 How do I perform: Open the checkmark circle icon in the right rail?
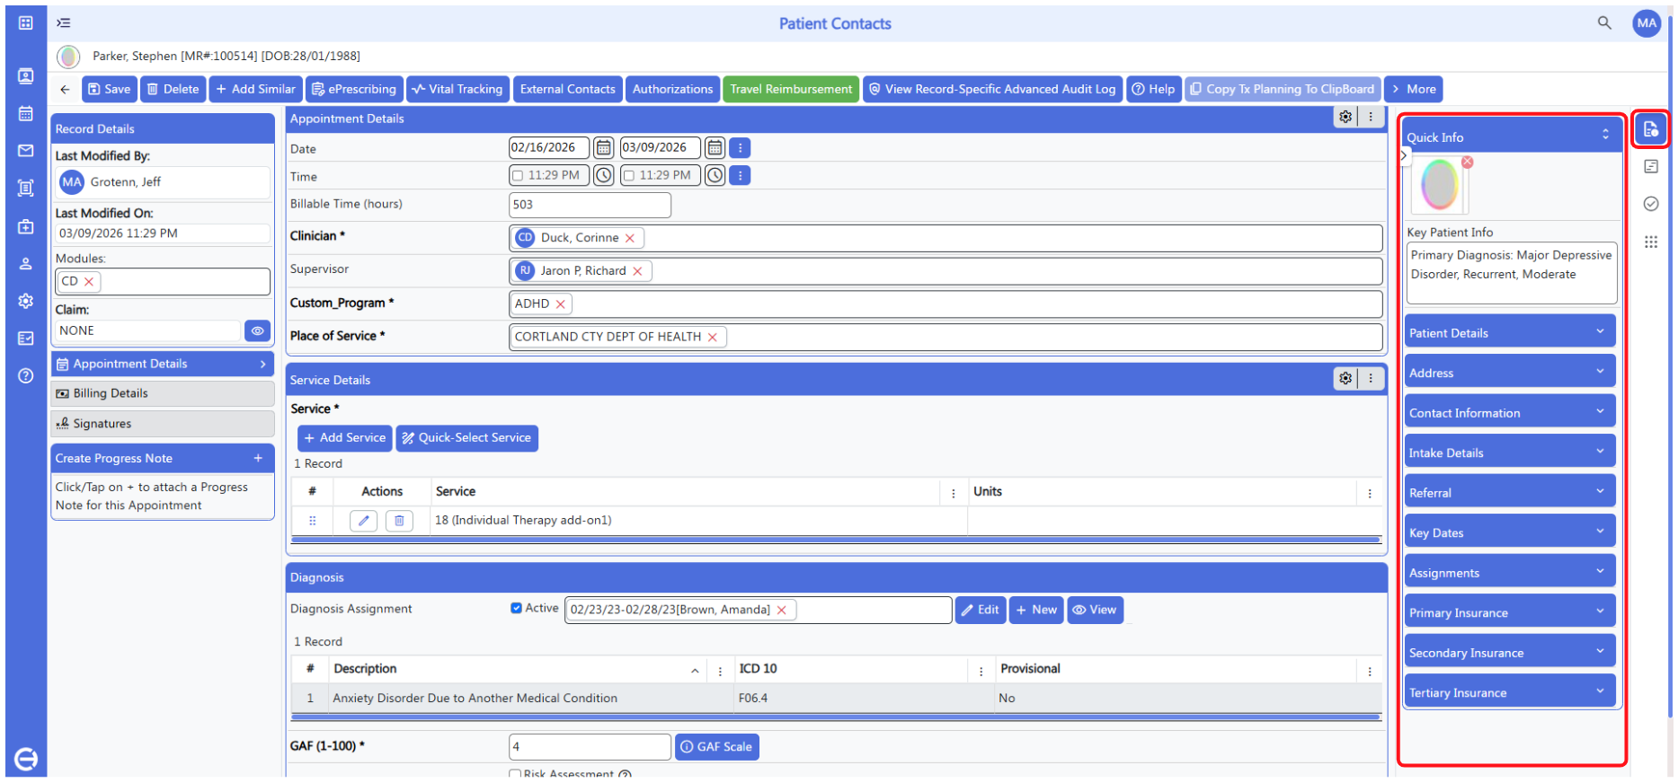(x=1651, y=204)
